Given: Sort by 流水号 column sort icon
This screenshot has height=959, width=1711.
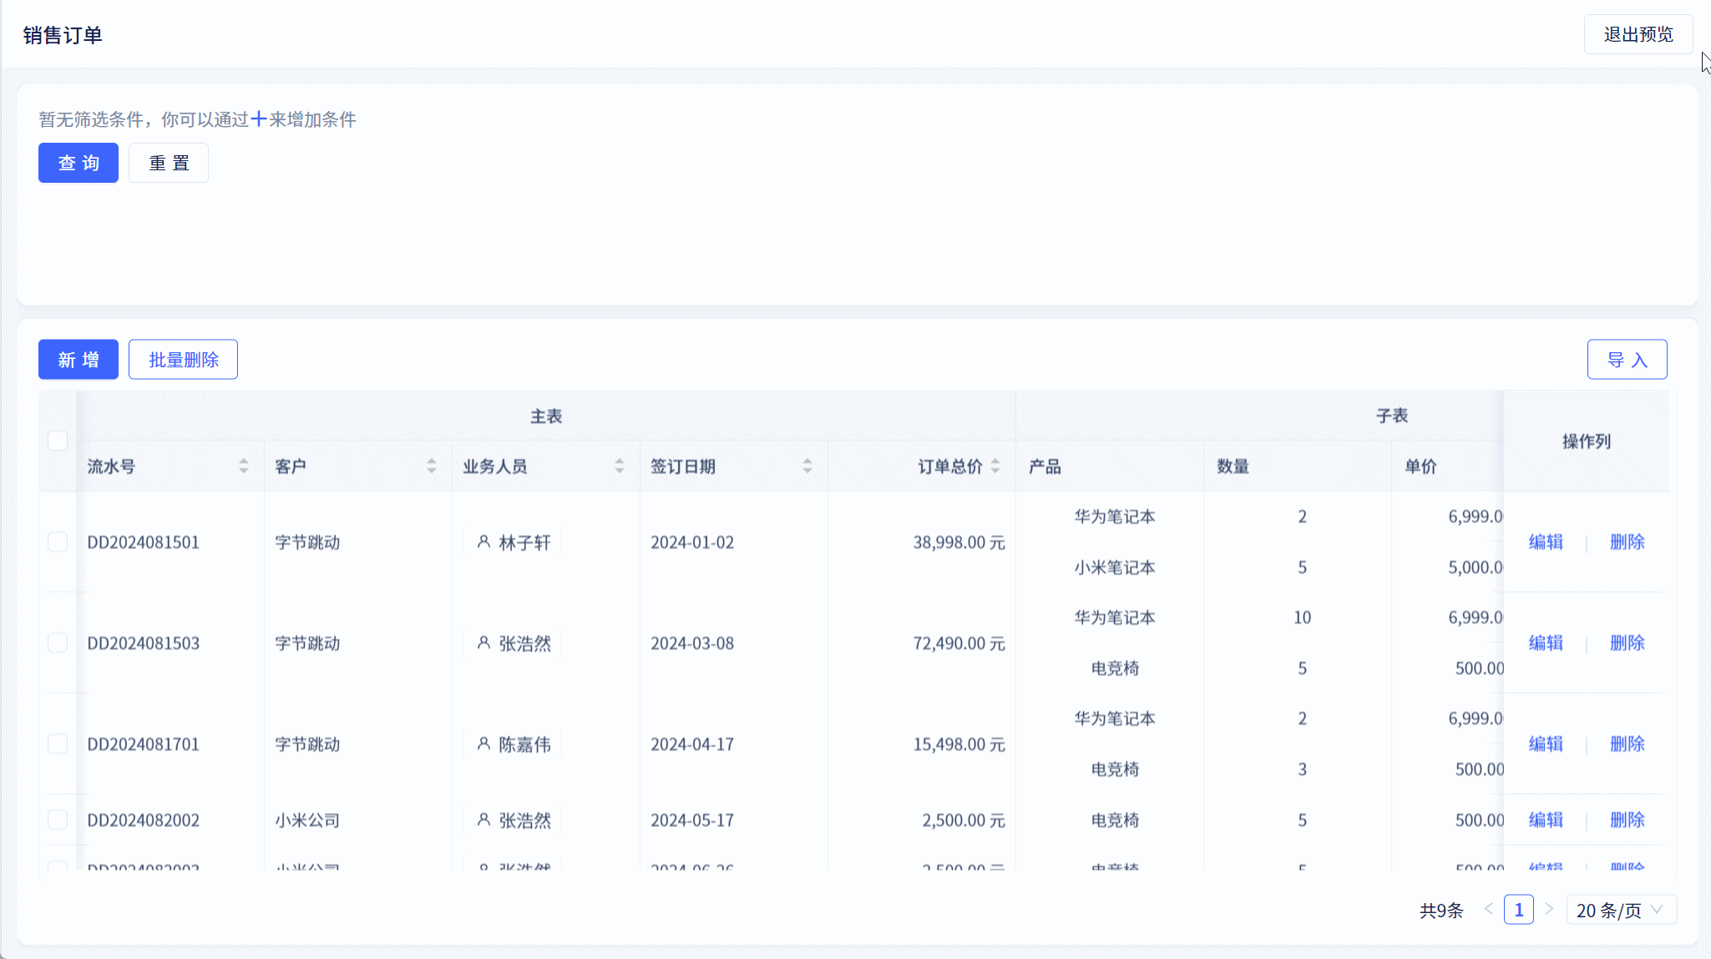Looking at the screenshot, I should [244, 466].
